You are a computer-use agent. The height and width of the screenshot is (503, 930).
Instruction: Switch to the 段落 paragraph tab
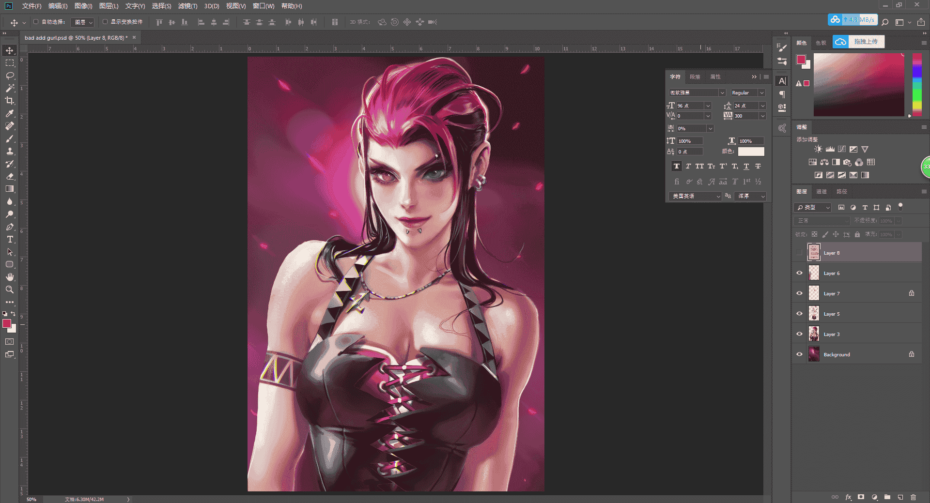(695, 77)
